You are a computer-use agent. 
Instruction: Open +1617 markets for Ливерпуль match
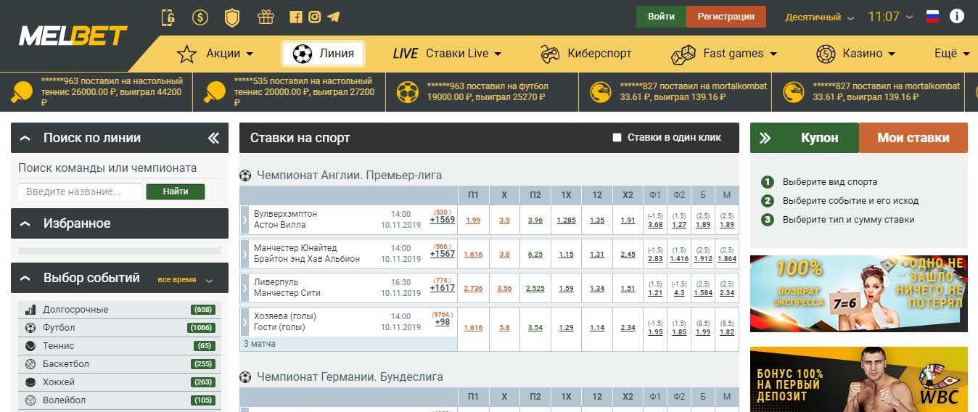[x=443, y=288]
